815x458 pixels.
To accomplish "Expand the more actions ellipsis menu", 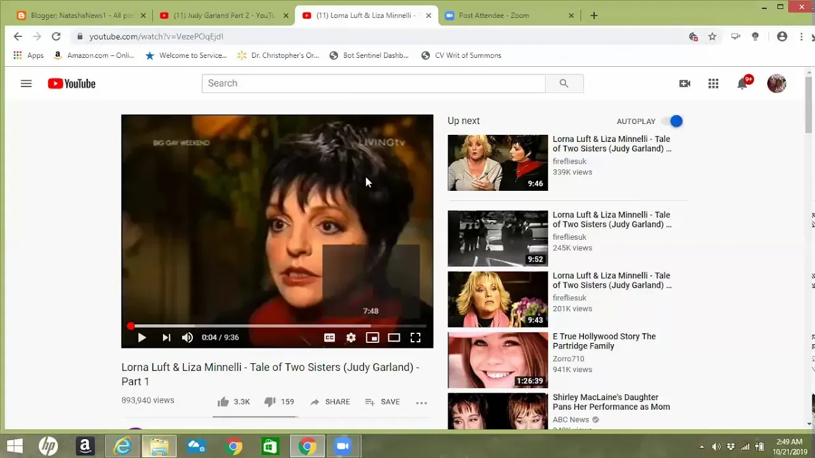I will coord(421,402).
